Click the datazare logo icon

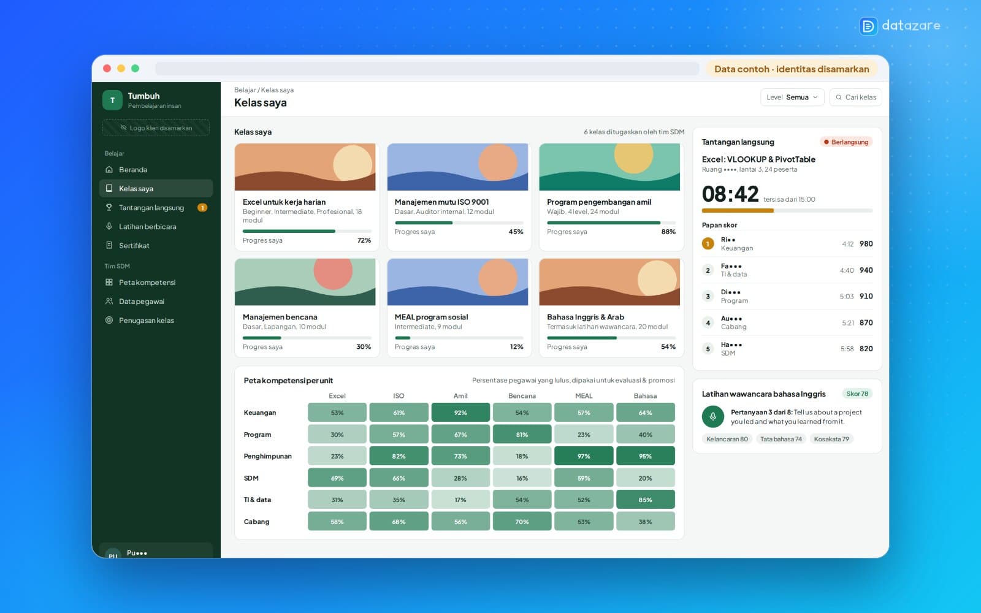[868, 26]
